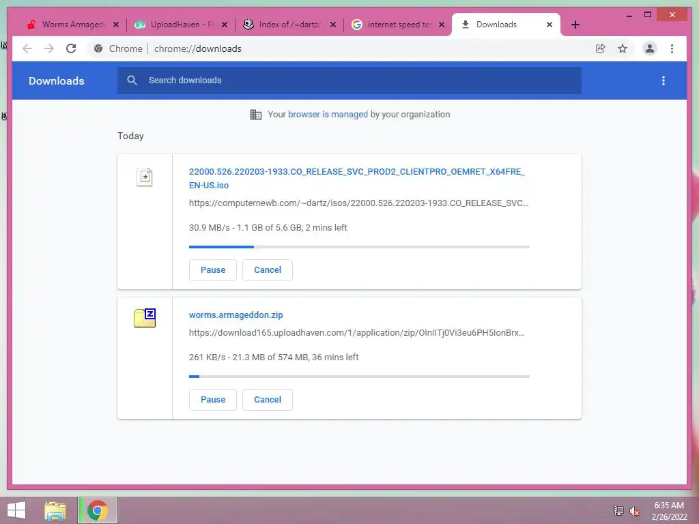Cancel the worms.armageddon.zip download
The height and width of the screenshot is (524, 699).
click(x=268, y=400)
